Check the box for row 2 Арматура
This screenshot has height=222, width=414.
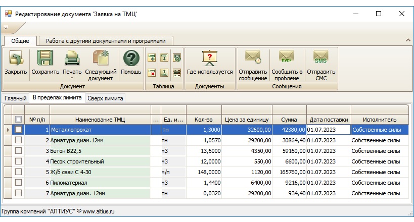[x=18, y=140]
